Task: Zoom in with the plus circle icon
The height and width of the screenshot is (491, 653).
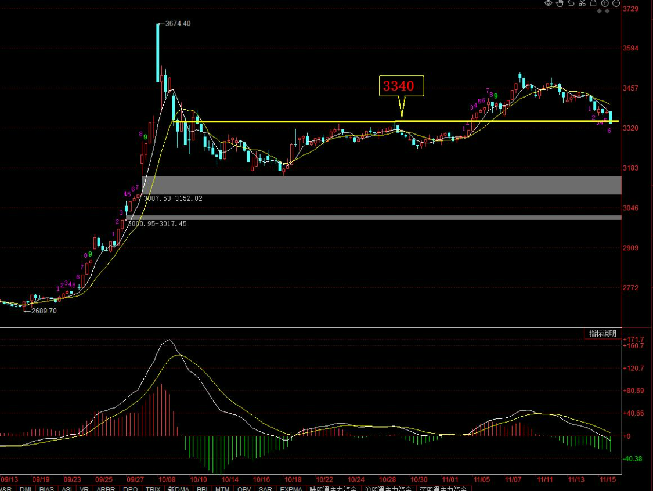Action: 605,3
